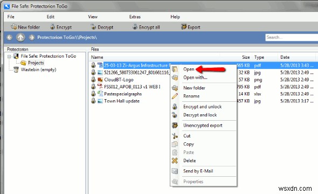Sort files by the Date column header
318x194 pixels.
coord(285,57)
